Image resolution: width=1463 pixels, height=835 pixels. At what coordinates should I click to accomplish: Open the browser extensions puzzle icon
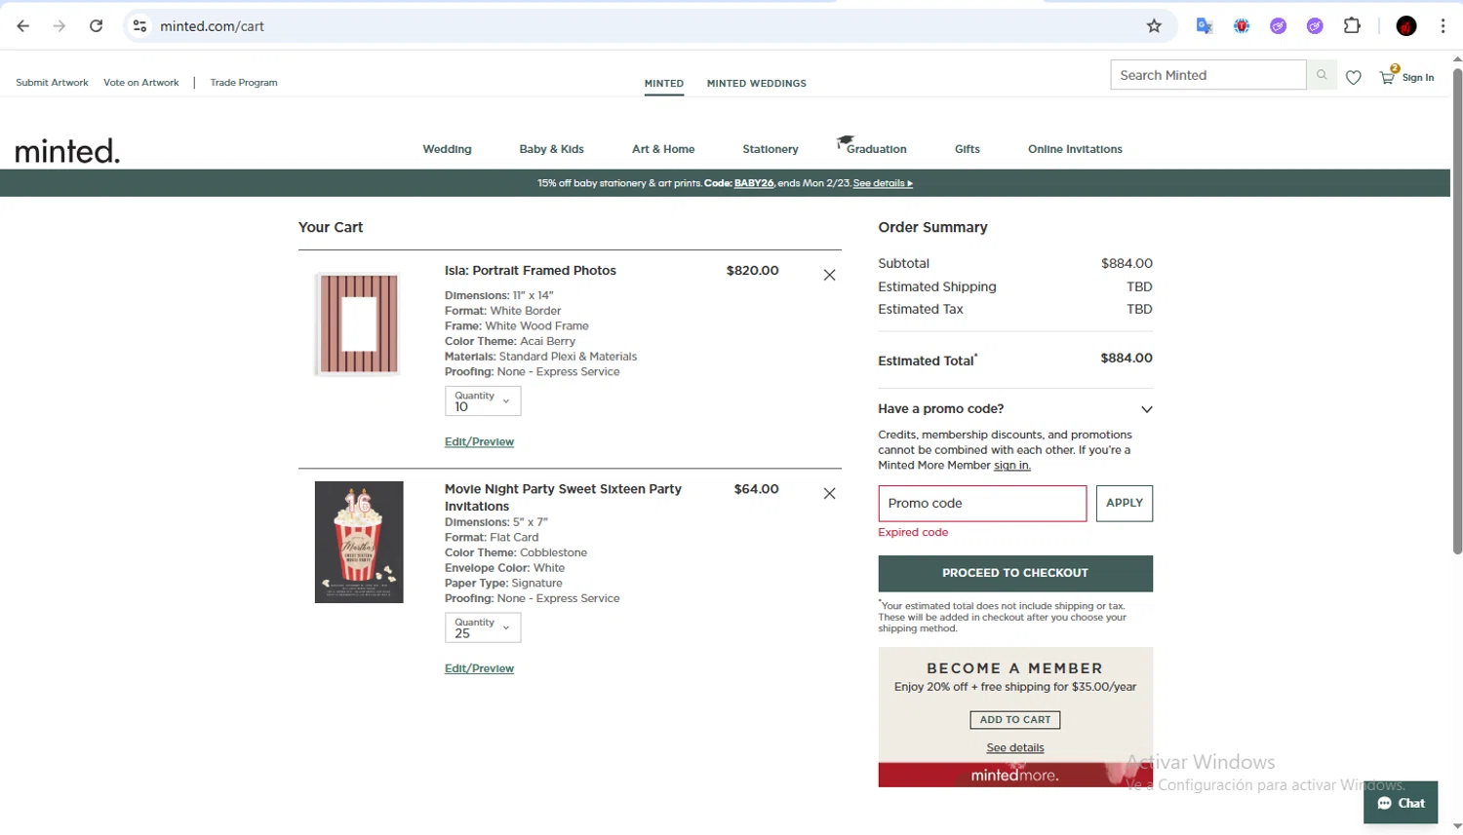click(1352, 26)
